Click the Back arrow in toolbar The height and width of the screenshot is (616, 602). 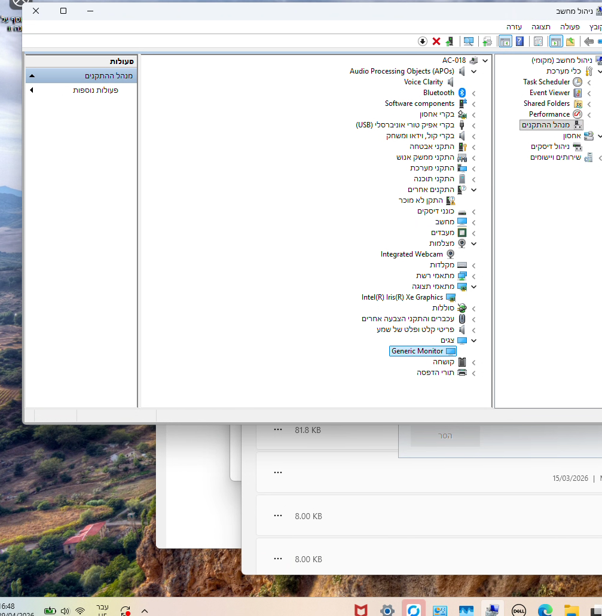coord(589,41)
